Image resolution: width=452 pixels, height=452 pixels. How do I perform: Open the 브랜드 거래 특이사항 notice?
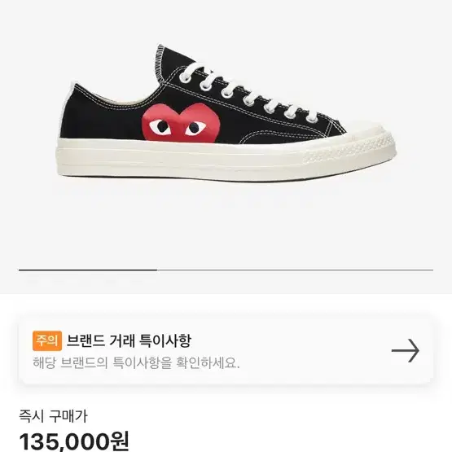tap(129, 340)
